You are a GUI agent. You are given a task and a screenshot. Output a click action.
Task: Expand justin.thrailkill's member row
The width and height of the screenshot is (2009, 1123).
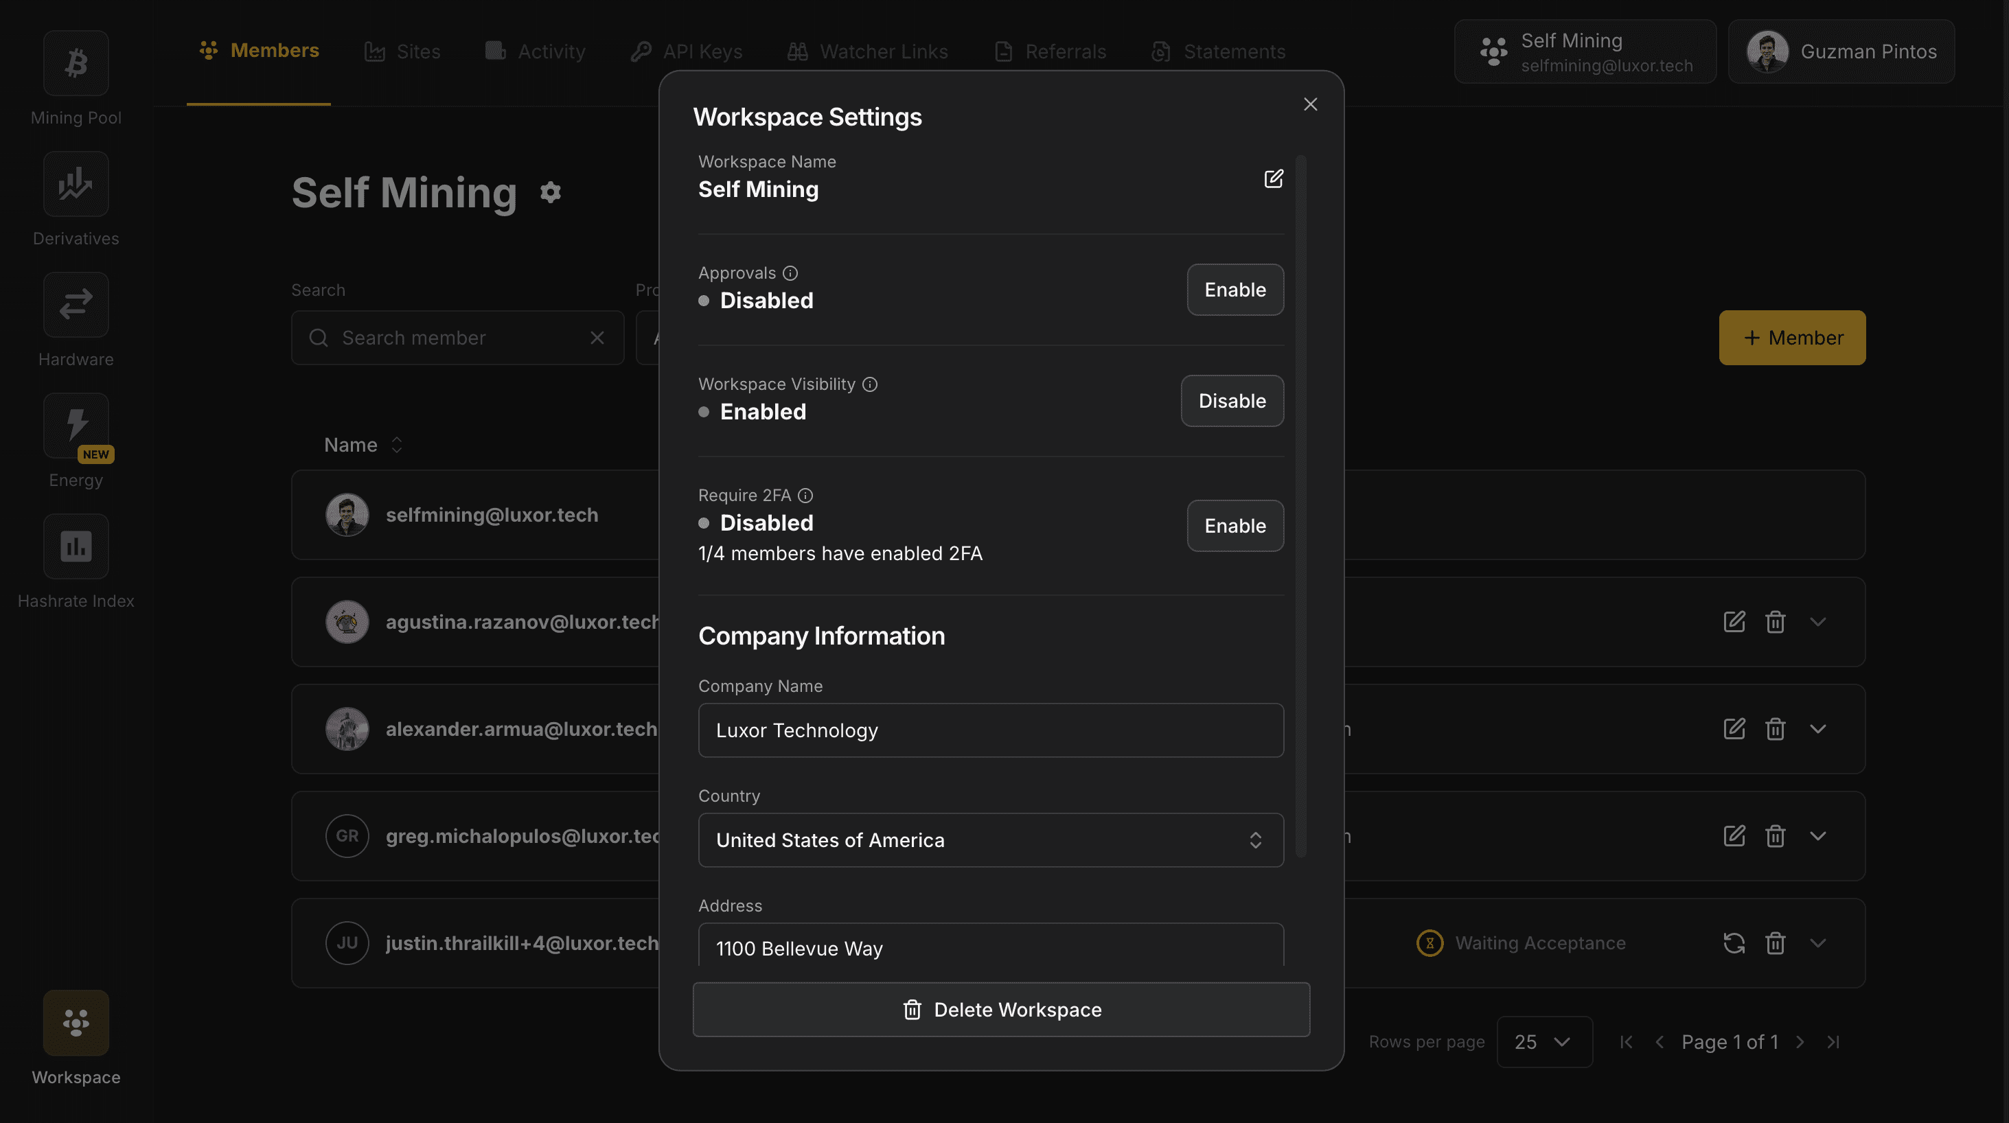[1818, 943]
